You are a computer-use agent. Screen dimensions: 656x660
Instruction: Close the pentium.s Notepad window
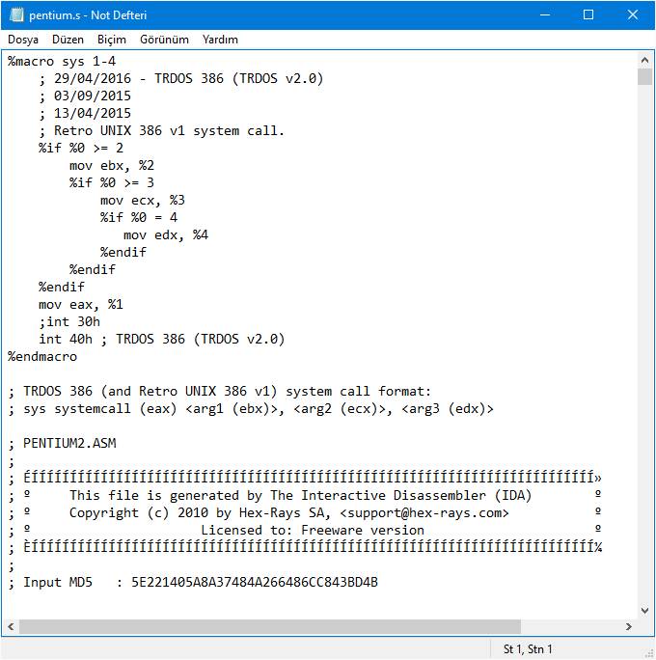(x=632, y=15)
